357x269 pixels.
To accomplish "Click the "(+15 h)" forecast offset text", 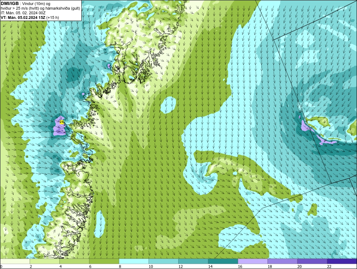I will pyautogui.click(x=53, y=18).
